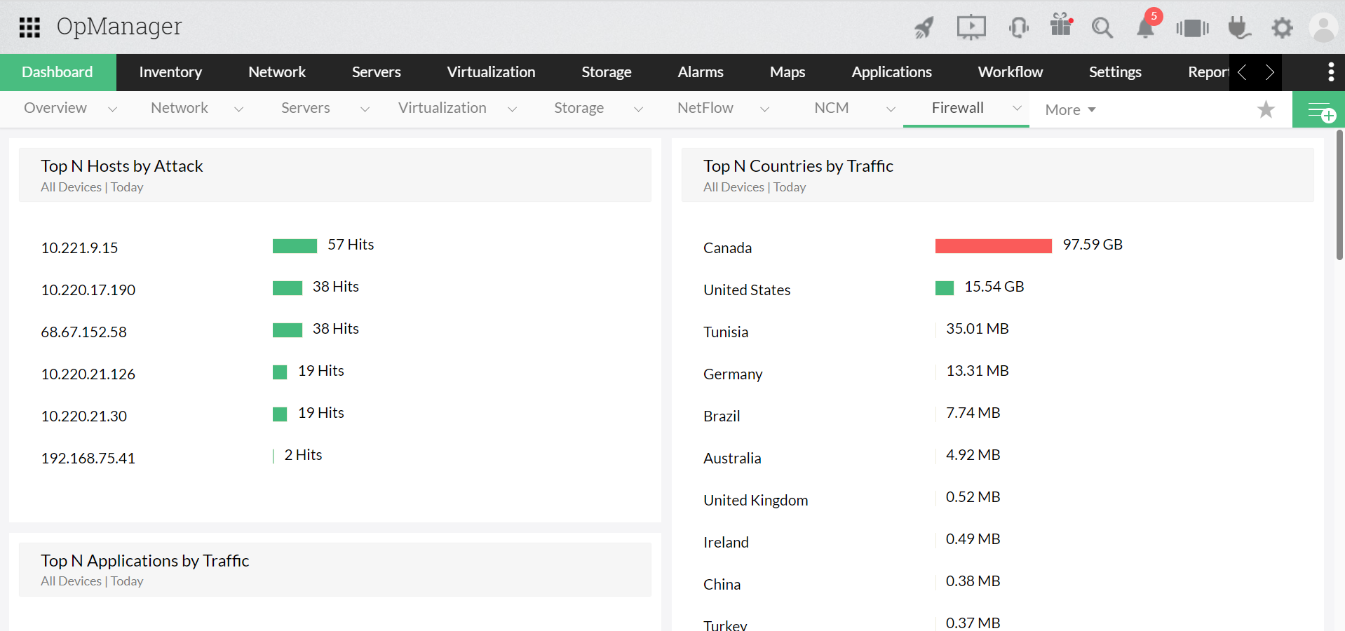Open the vertical three-dot options menu

click(1330, 72)
